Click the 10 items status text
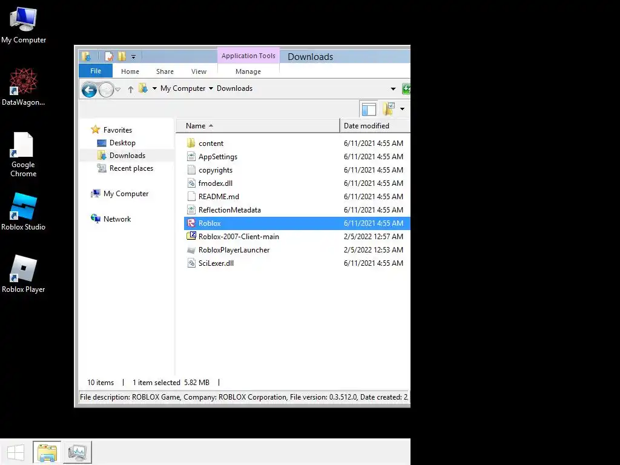The height and width of the screenshot is (465, 620). 101,383
